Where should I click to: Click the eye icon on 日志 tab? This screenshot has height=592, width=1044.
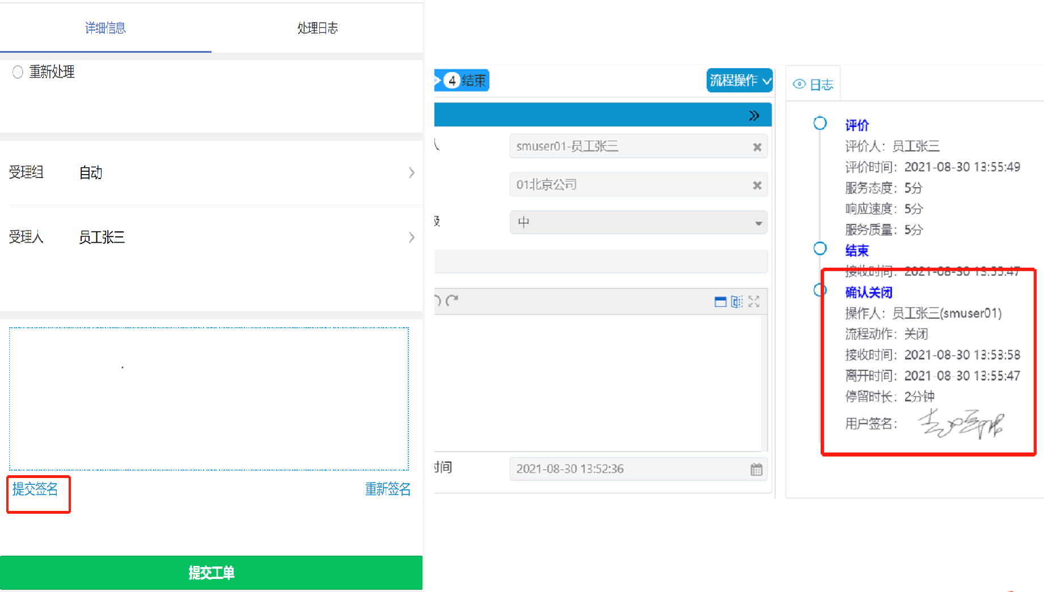[x=799, y=84]
